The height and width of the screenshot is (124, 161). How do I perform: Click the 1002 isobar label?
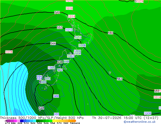[71, 56]
